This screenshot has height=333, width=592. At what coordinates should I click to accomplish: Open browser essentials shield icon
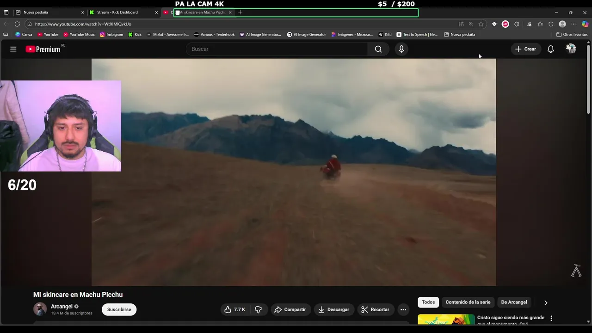551,24
